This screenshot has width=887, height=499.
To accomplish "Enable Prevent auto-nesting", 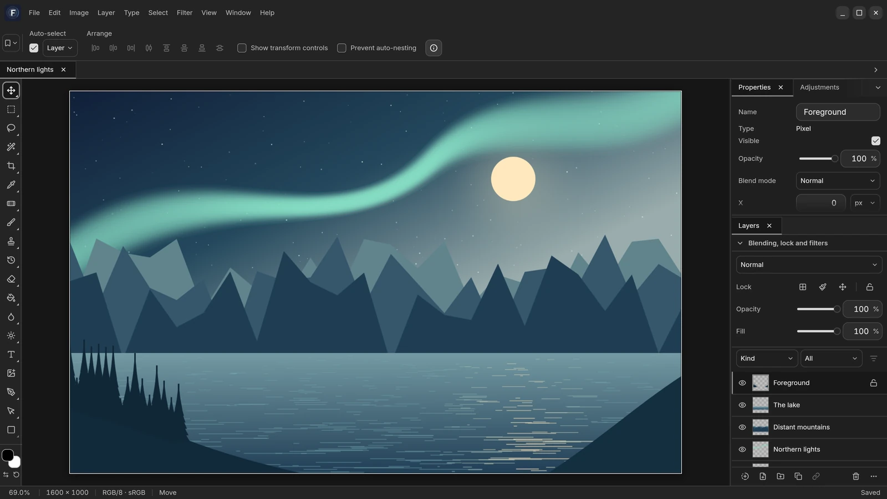I will (x=341, y=48).
